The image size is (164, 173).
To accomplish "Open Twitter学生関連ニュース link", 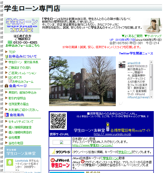I will pos(136,53).
